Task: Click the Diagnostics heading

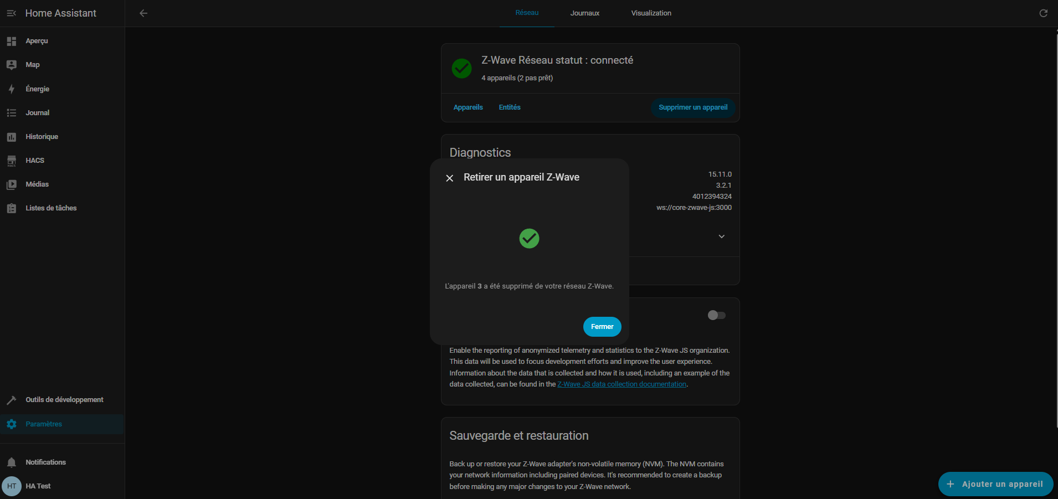Action: [480, 153]
